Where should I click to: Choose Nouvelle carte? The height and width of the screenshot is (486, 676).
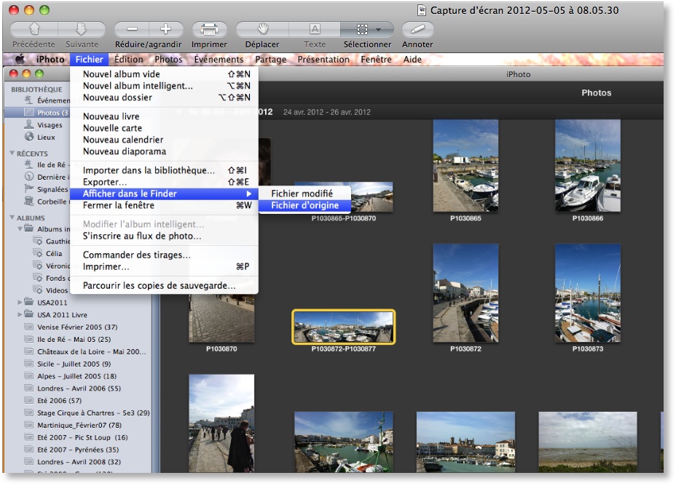[164, 128]
